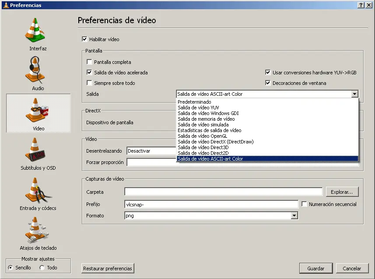Toggle Siempre sobre todo checkbox
The image size is (375, 279).
coord(90,83)
